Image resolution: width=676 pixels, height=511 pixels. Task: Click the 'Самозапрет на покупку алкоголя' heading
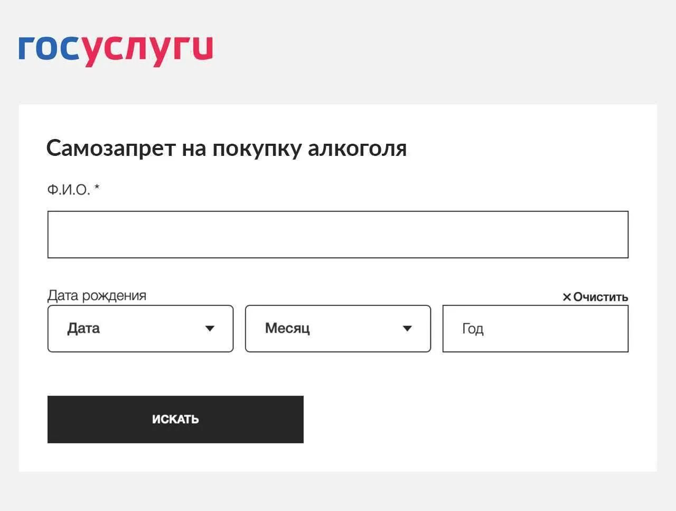coord(226,148)
